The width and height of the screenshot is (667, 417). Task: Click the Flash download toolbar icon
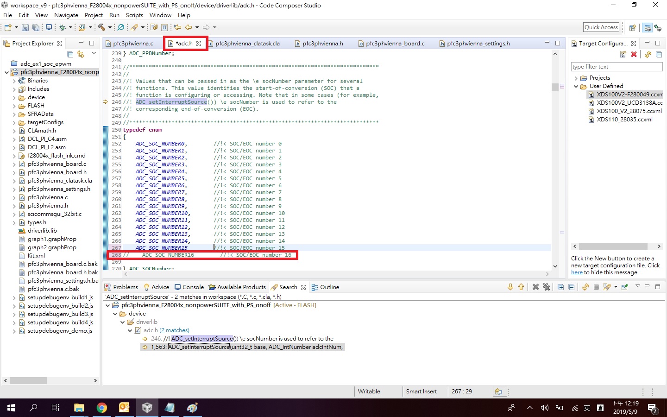click(82, 27)
